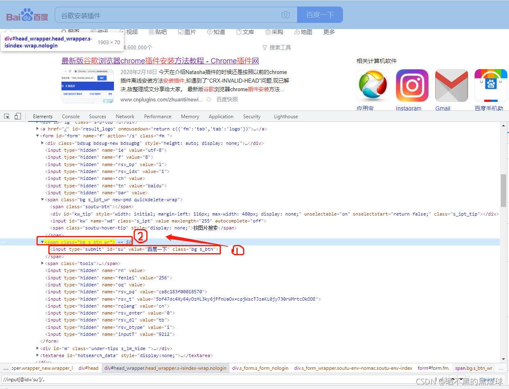Open the Console tab in DevTools

[71, 117]
